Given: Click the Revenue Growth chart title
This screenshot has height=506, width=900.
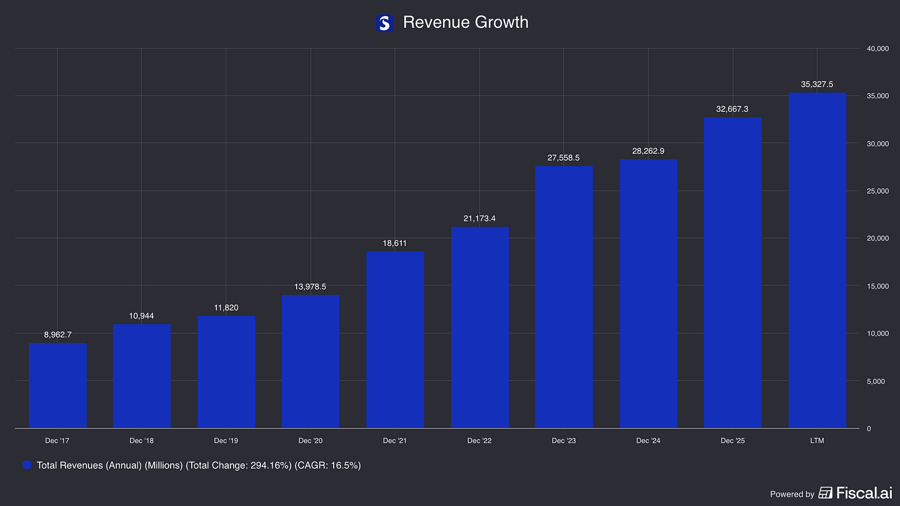Looking at the screenshot, I should [465, 22].
